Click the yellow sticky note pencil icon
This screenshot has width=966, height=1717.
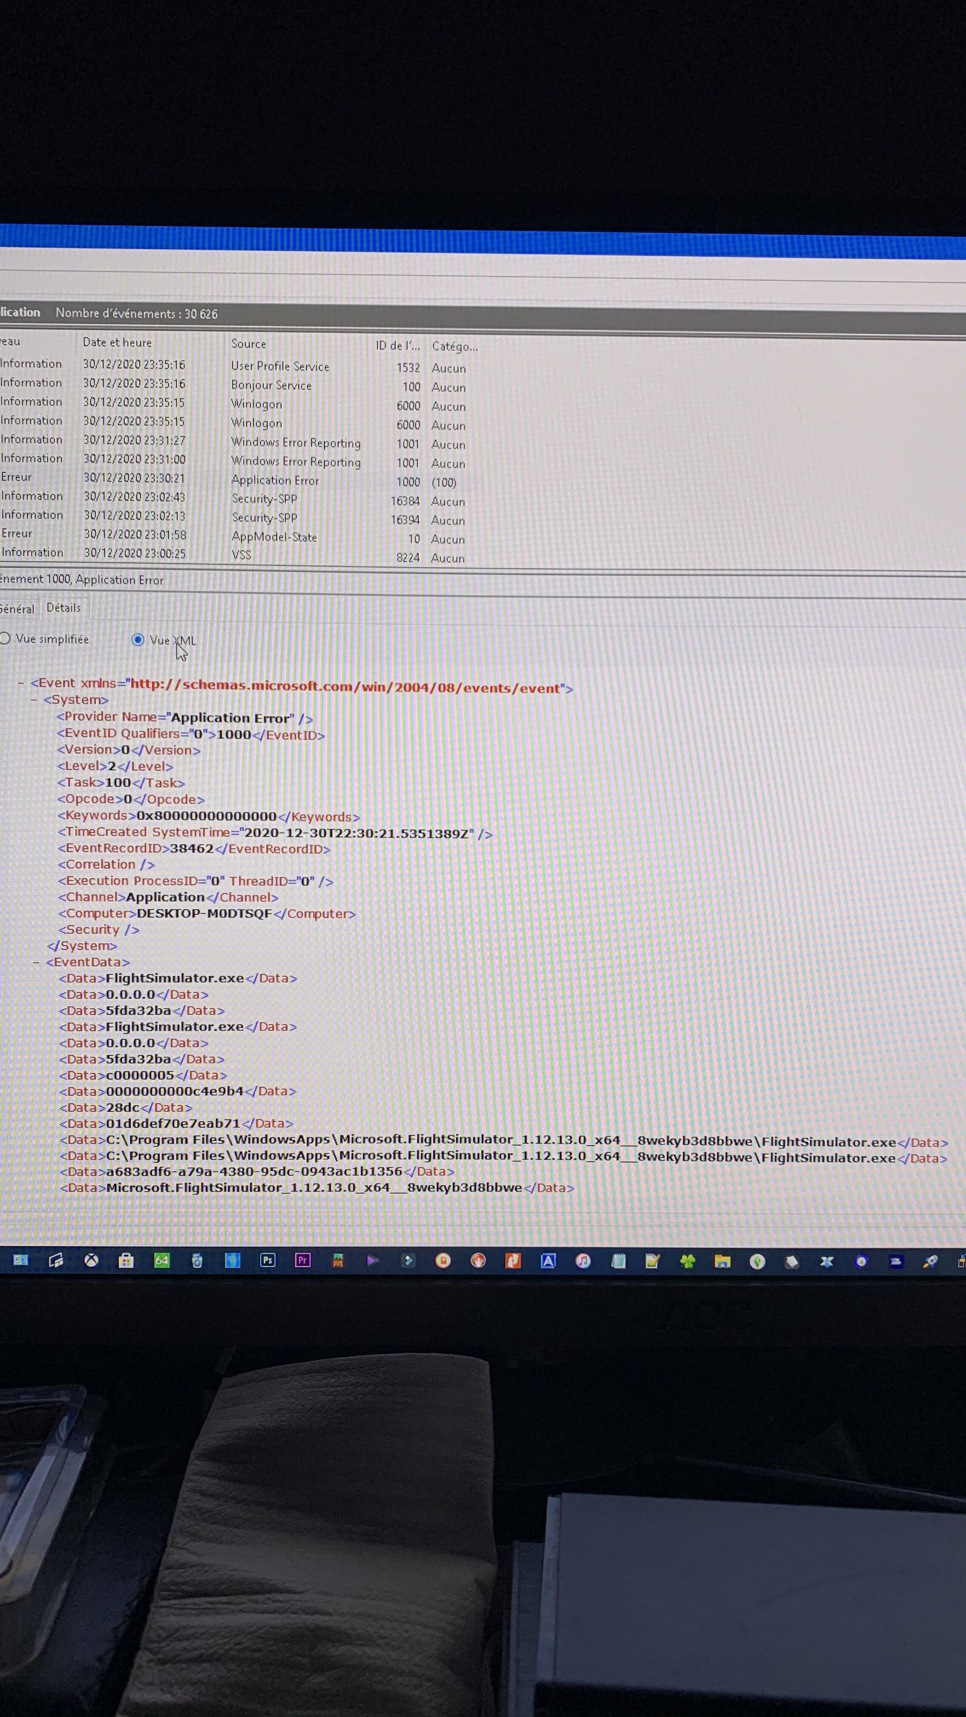point(652,1261)
